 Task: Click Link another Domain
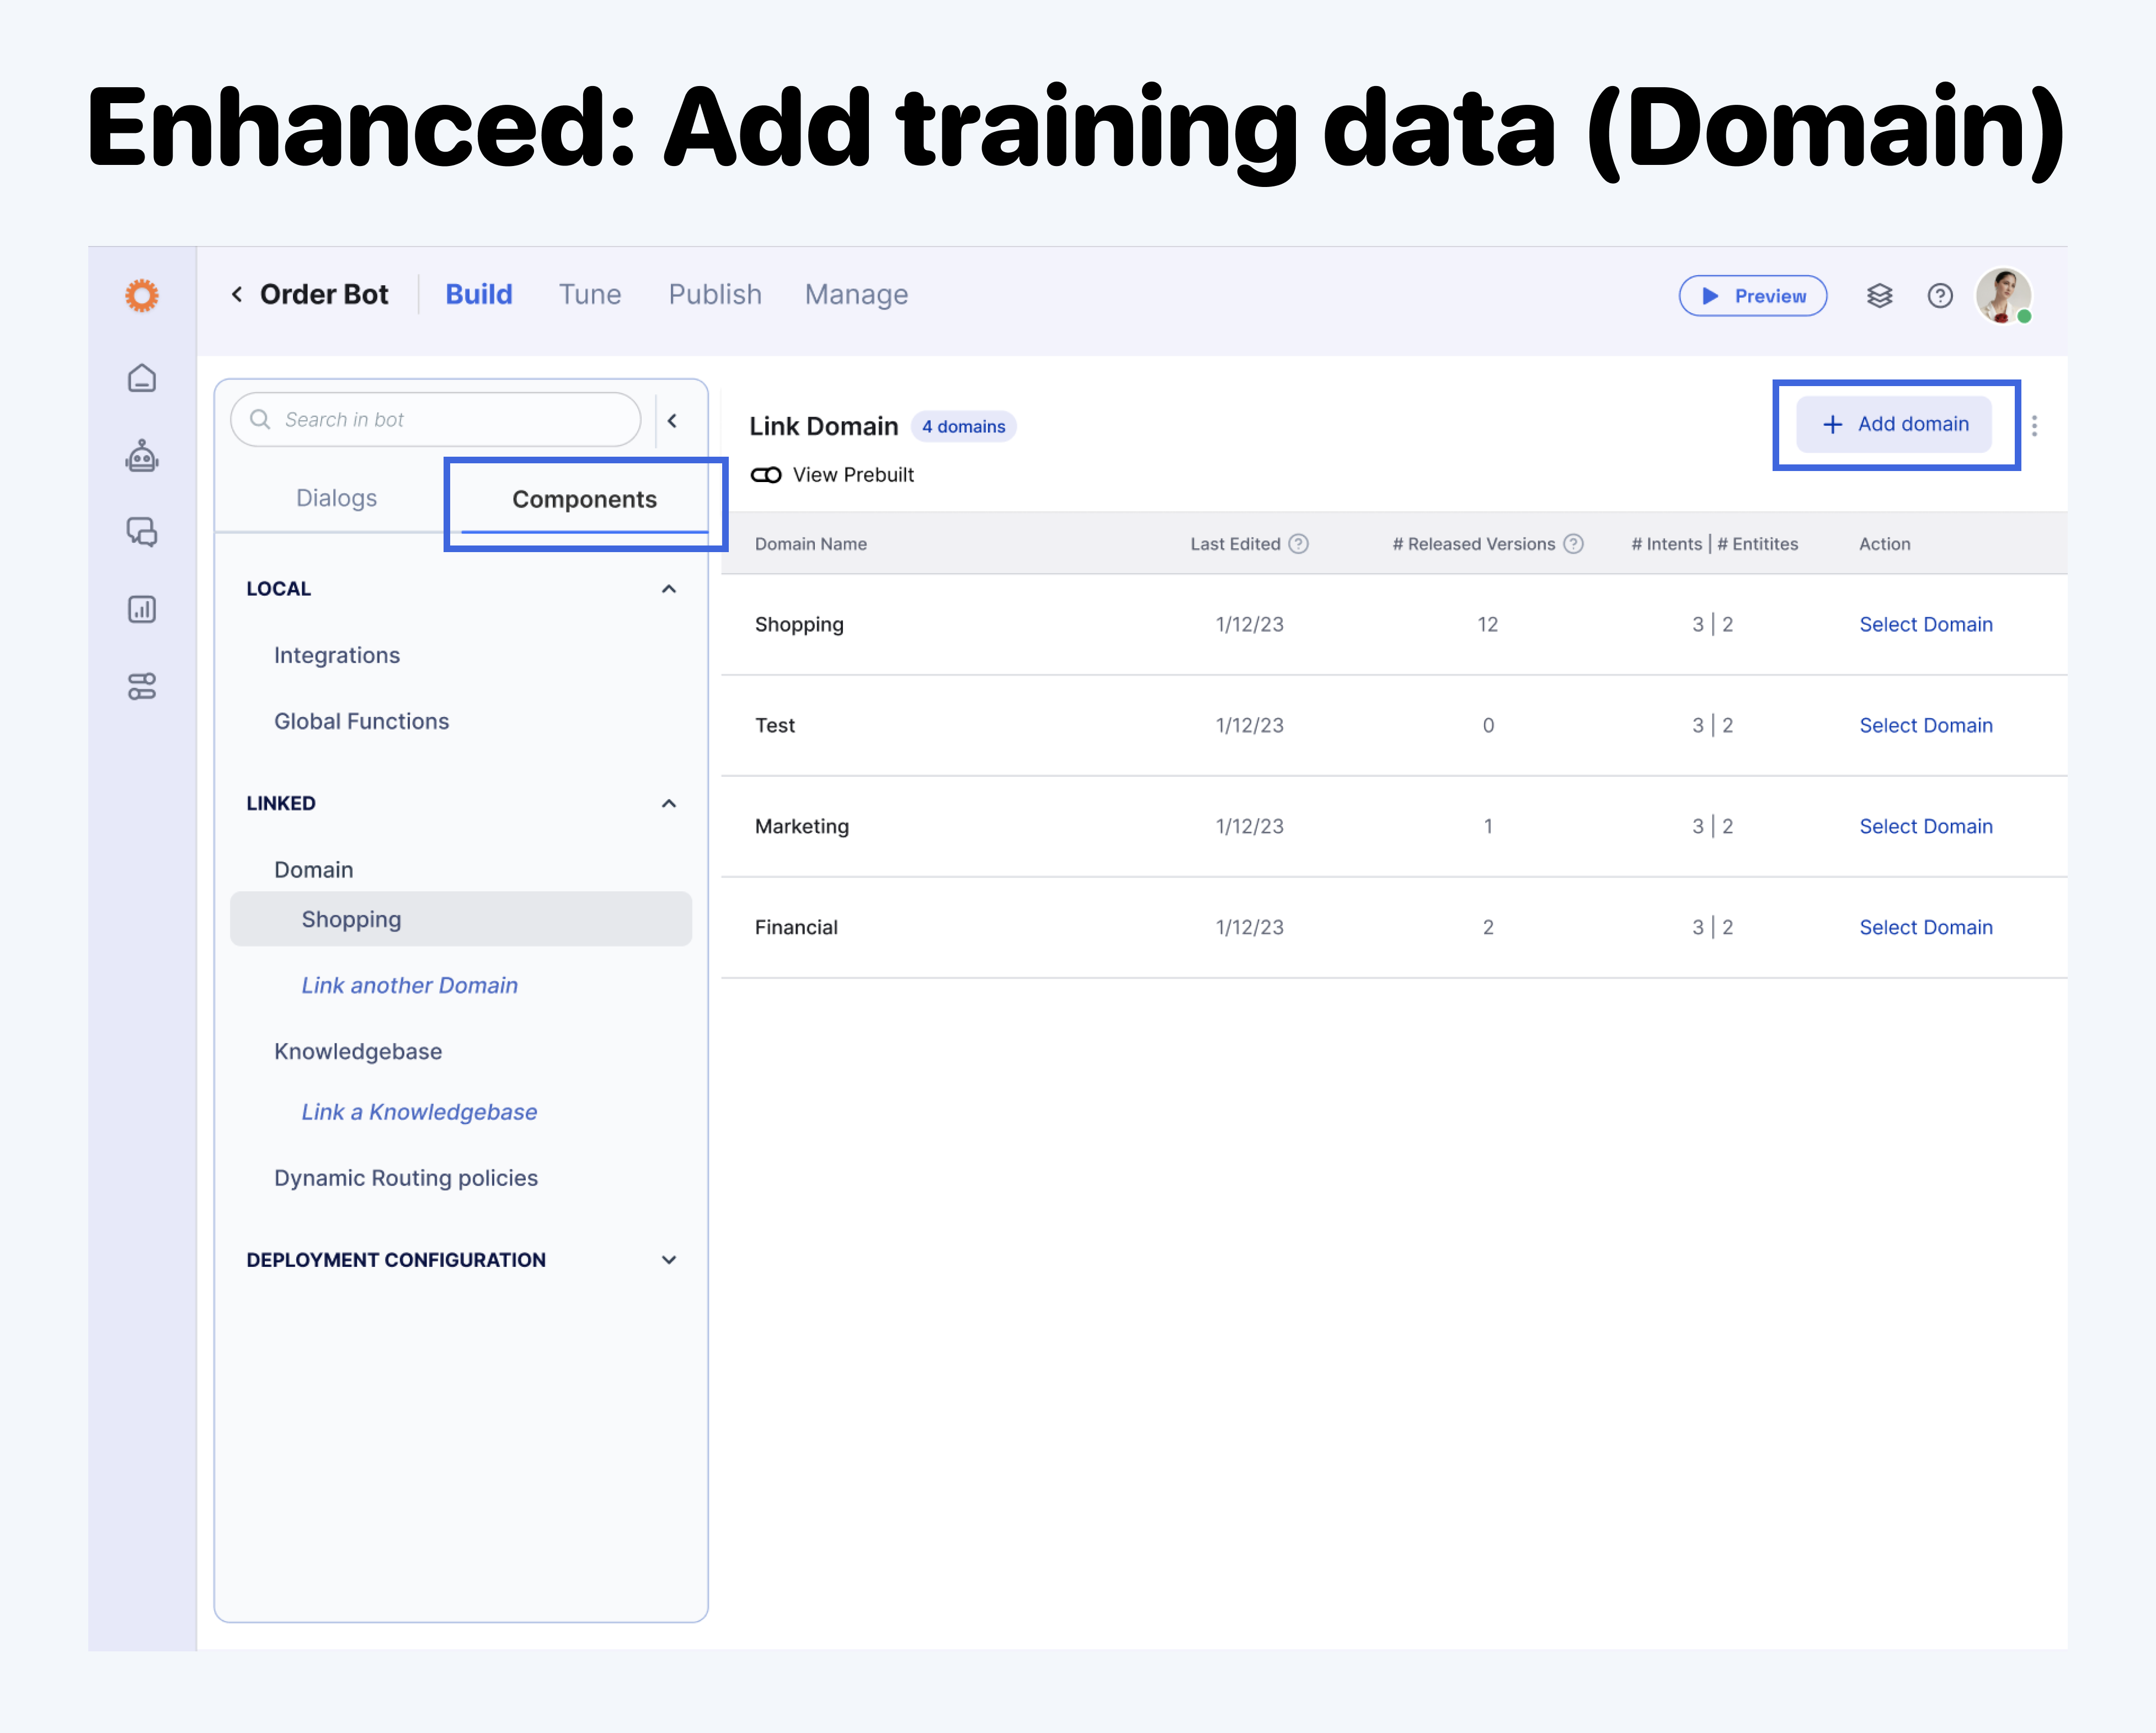pos(410,985)
